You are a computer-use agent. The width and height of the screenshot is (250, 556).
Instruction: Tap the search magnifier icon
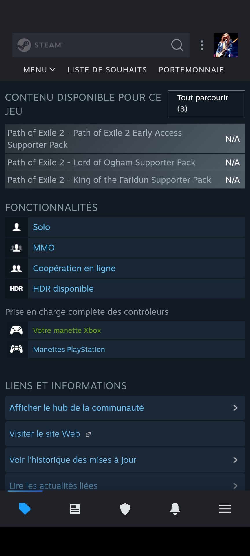tap(177, 45)
